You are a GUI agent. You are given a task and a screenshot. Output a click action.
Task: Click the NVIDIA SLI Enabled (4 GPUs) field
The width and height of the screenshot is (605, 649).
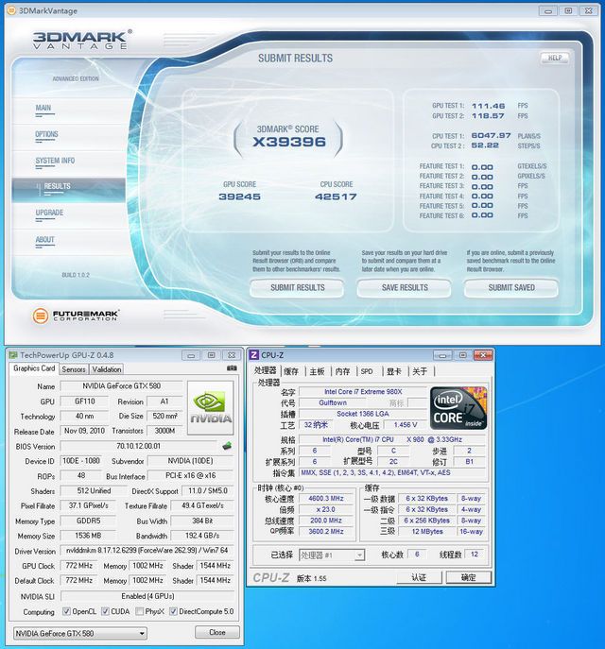tap(147, 596)
